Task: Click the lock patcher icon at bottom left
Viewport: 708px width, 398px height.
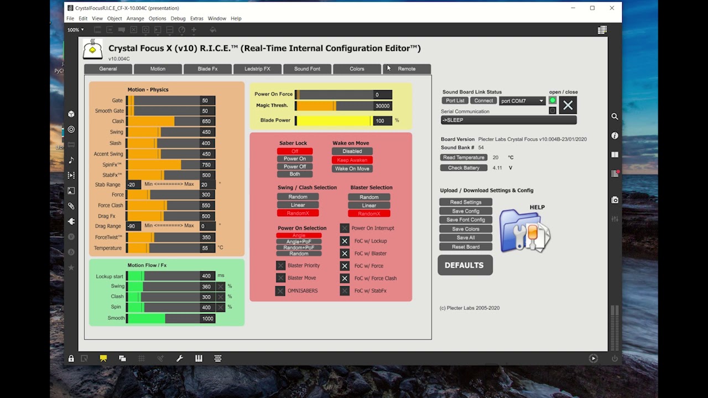Action: pos(71,359)
